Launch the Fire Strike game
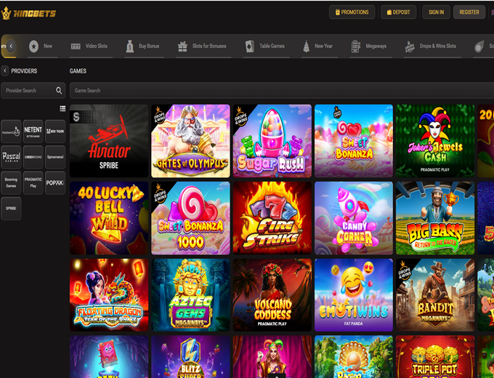Image resolution: width=494 pixels, height=378 pixels. pos(272,218)
